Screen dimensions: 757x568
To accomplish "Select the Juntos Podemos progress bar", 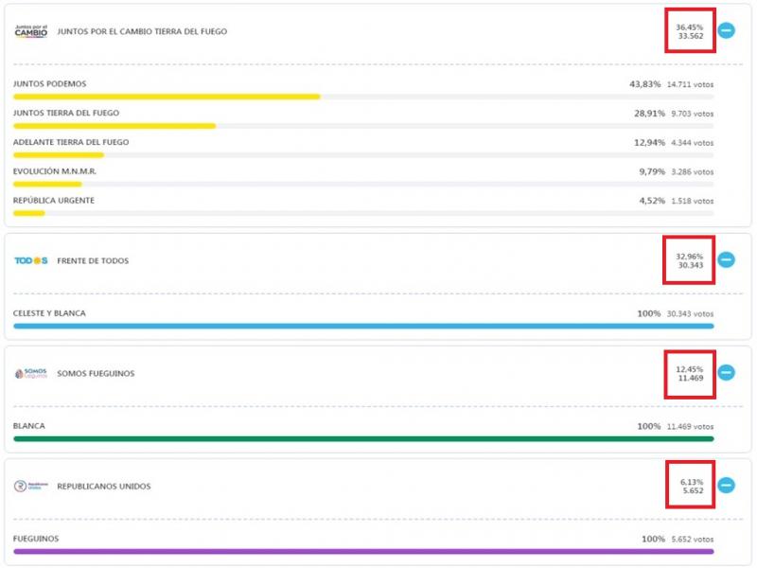I will click(363, 97).
